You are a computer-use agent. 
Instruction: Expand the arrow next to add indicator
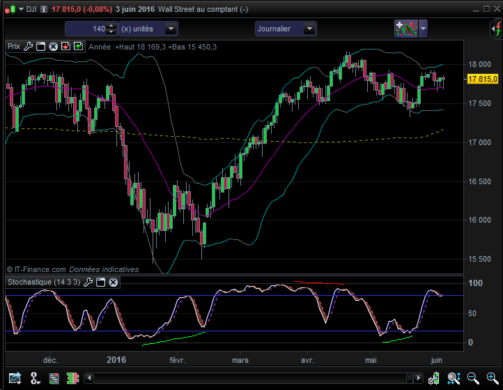pyautogui.click(x=423, y=29)
